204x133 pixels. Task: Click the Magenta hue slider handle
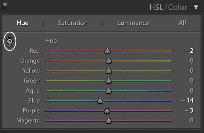click(x=109, y=121)
